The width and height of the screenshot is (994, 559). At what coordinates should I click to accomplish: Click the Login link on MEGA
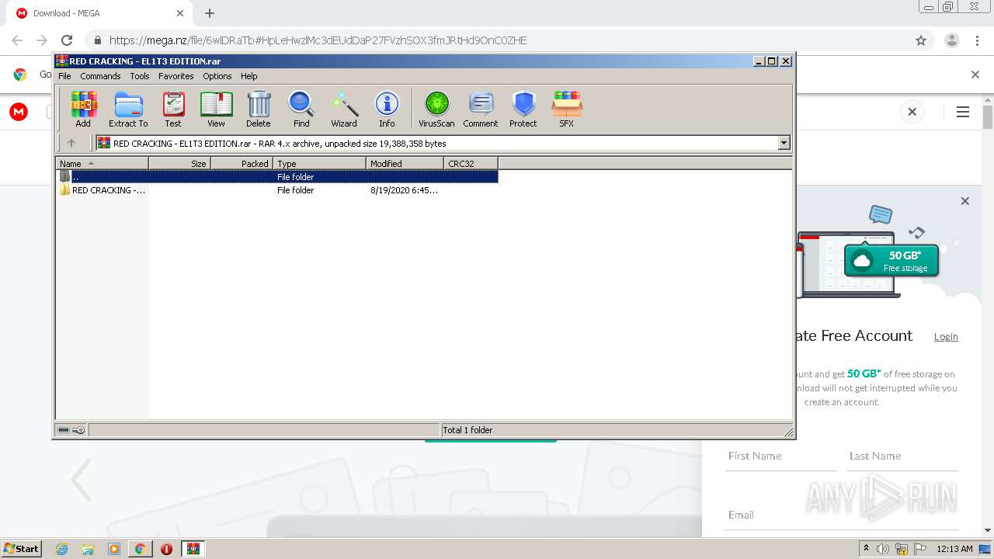click(x=946, y=336)
